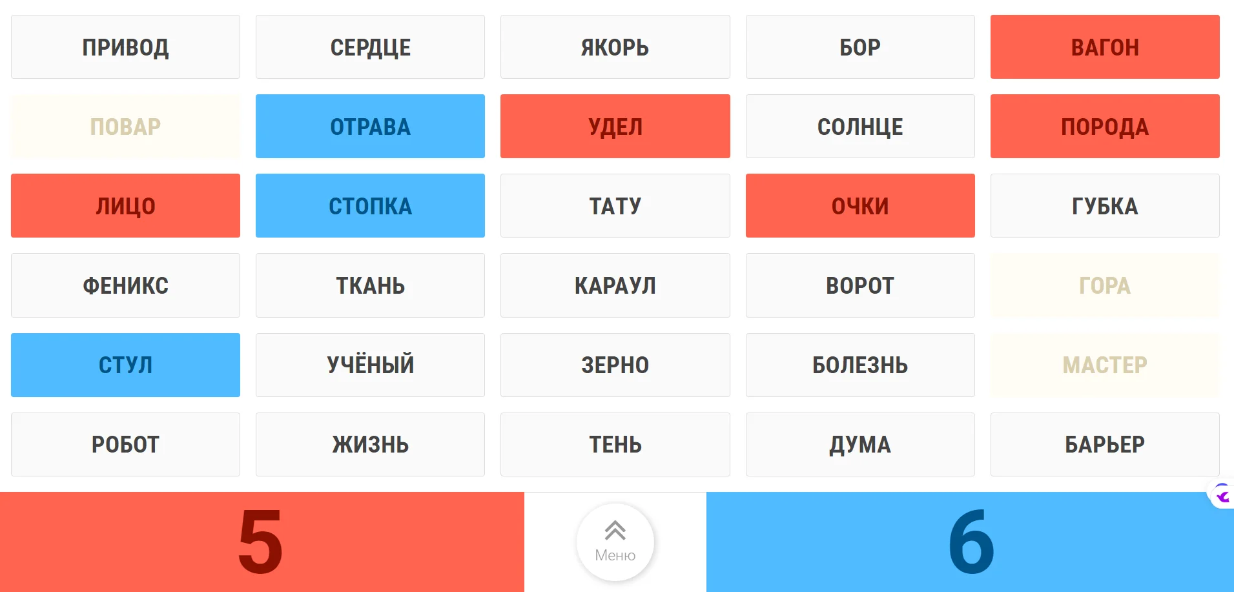Viewport: 1234px width, 592px height.
Task: Select the УЧЁНЫЙ word card
Action: 370,365
